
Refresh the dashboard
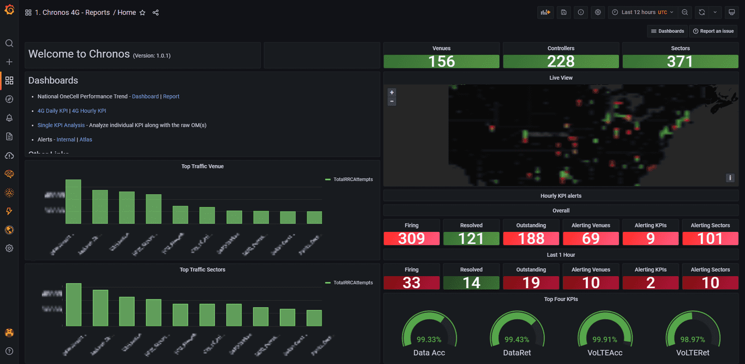coord(702,12)
